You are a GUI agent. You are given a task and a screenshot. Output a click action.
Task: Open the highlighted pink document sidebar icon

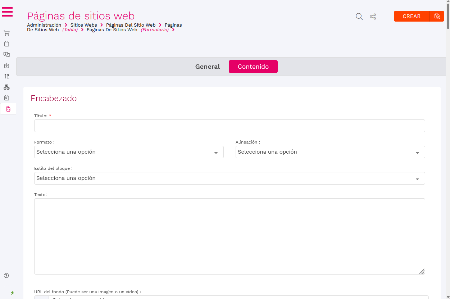8,109
